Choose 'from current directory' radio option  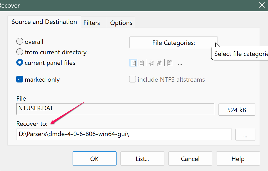pos(20,52)
